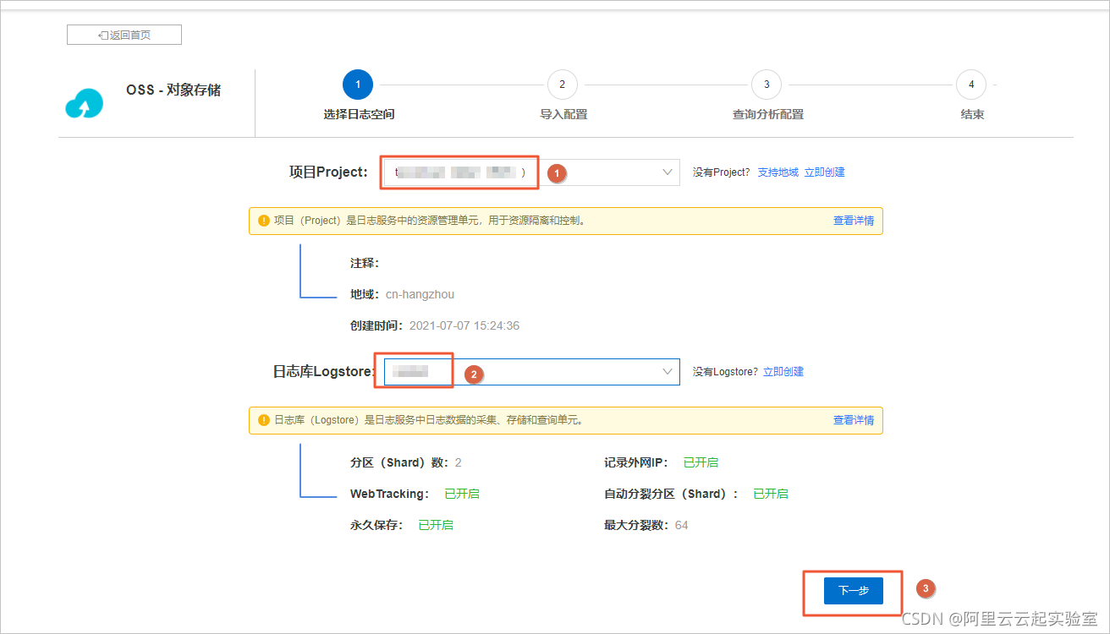Select step circle 1 选择日志空间
This screenshot has width=1110, height=634.
coord(357,85)
